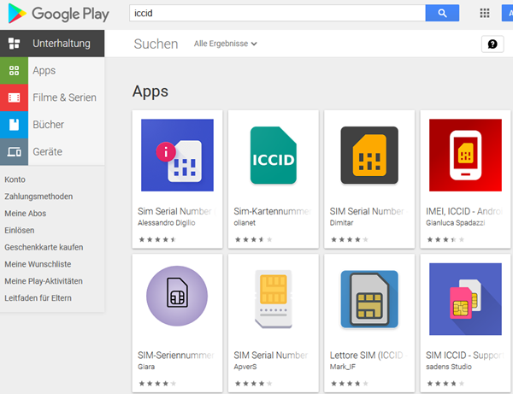Viewport: 513px width, 394px height.
Task: Expand the Alle Ergebnisse dropdown
Action: click(226, 44)
